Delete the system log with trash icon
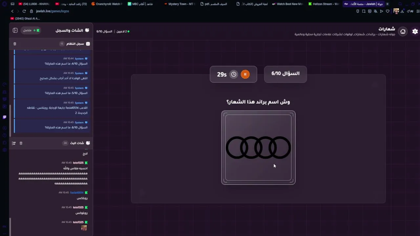This screenshot has height=236, width=420. pyautogui.click(x=15, y=44)
